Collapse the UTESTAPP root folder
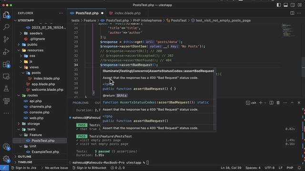The width and height of the screenshot is (305, 171). 26,20
